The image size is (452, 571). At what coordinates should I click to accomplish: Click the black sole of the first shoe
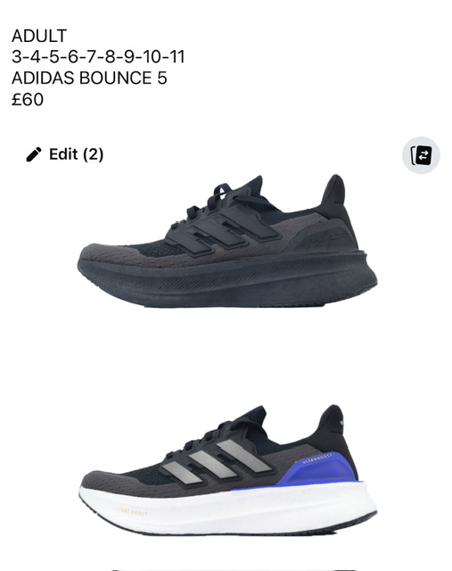click(227, 282)
